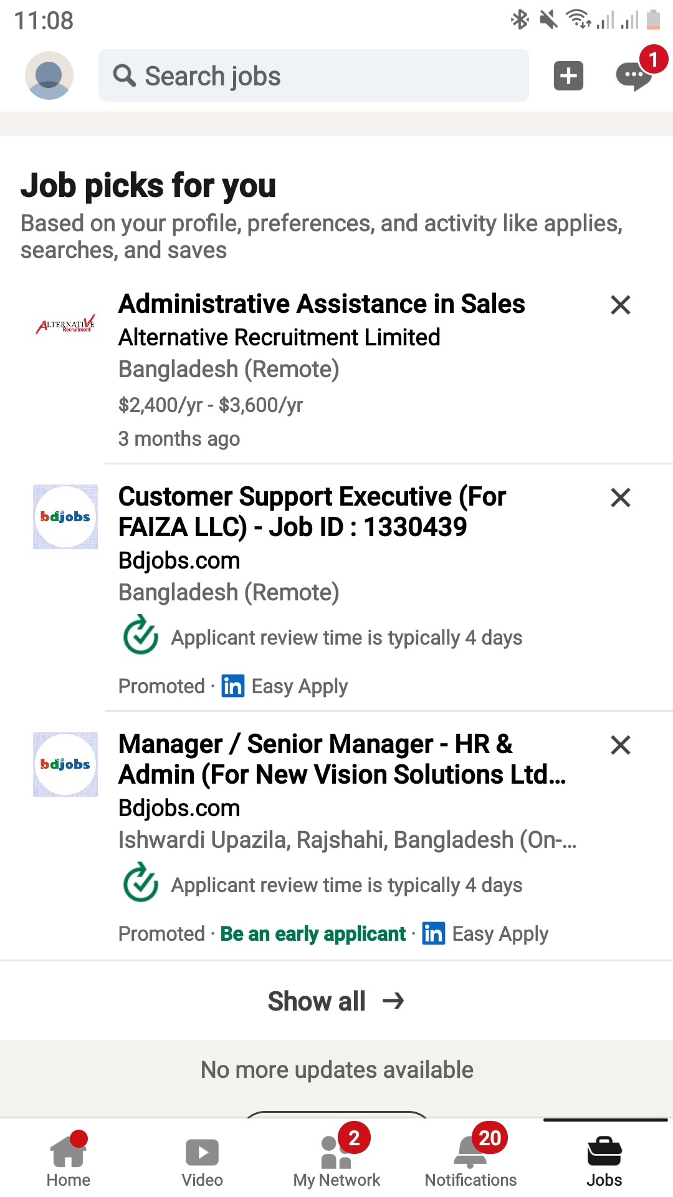Tap bdjobs logo on Customer Support job
This screenshot has width=673, height=1197.
coord(65,517)
